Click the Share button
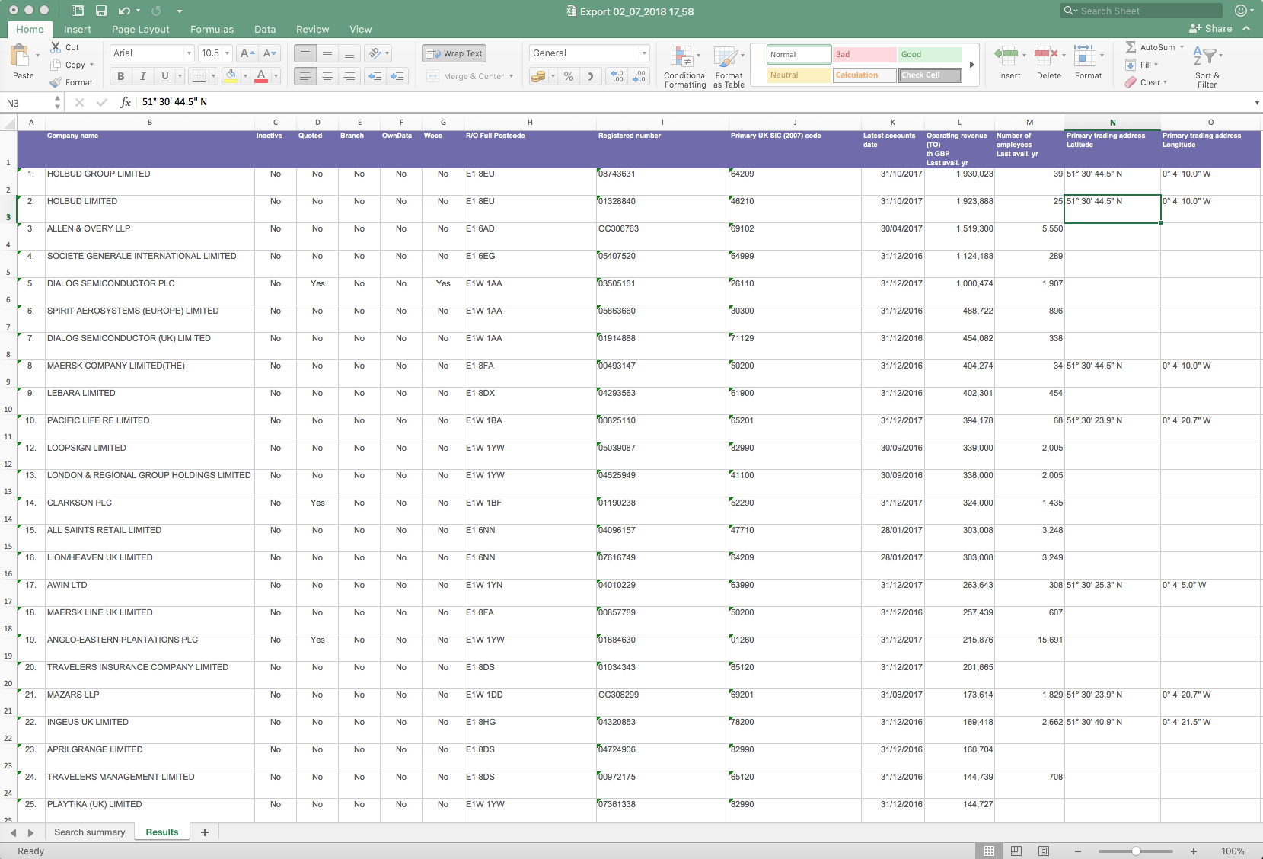 [x=1210, y=29]
